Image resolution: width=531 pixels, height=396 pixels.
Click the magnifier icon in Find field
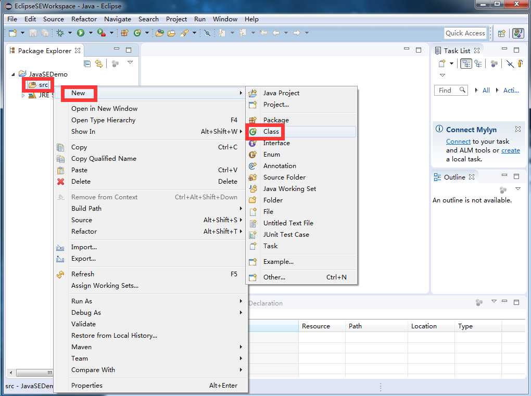coord(462,90)
